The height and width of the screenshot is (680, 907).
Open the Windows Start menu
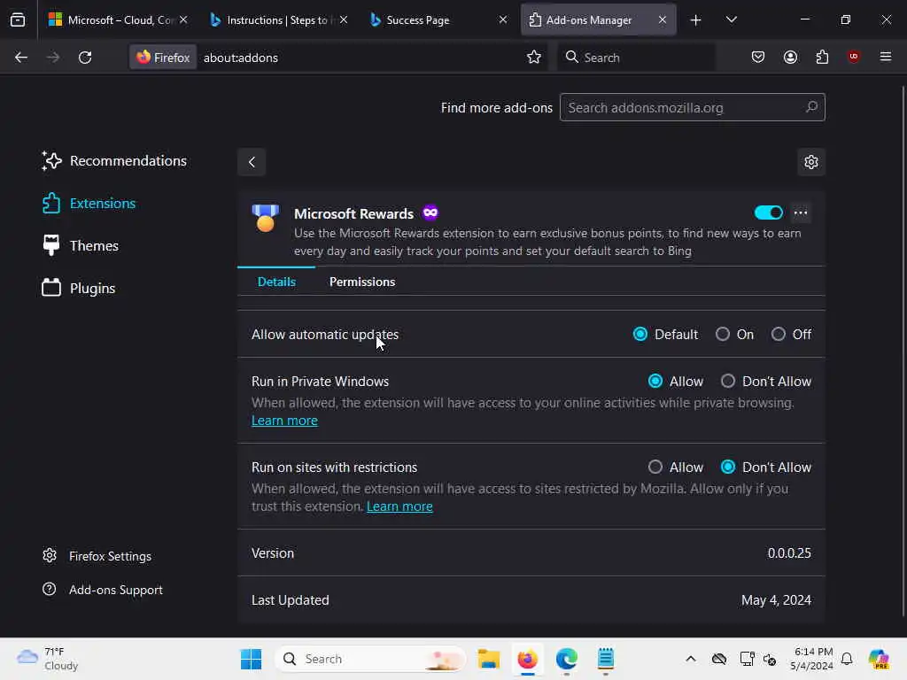[251, 659]
